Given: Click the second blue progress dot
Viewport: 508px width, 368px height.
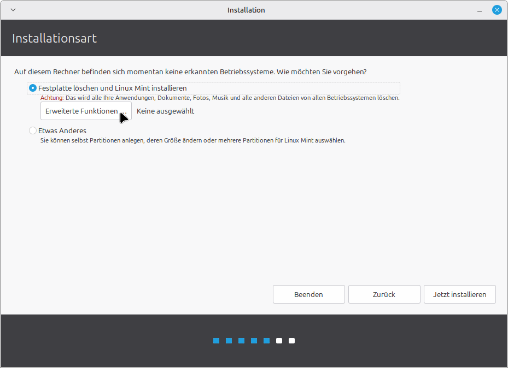Looking at the screenshot, I should [x=229, y=341].
